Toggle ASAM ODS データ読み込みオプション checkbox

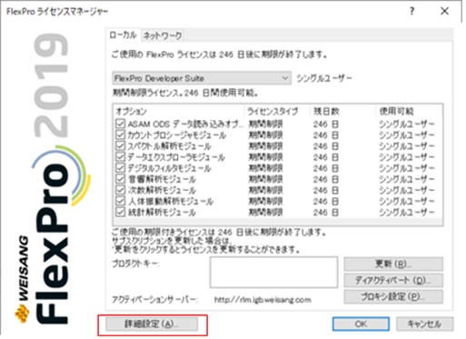pyautogui.click(x=120, y=124)
